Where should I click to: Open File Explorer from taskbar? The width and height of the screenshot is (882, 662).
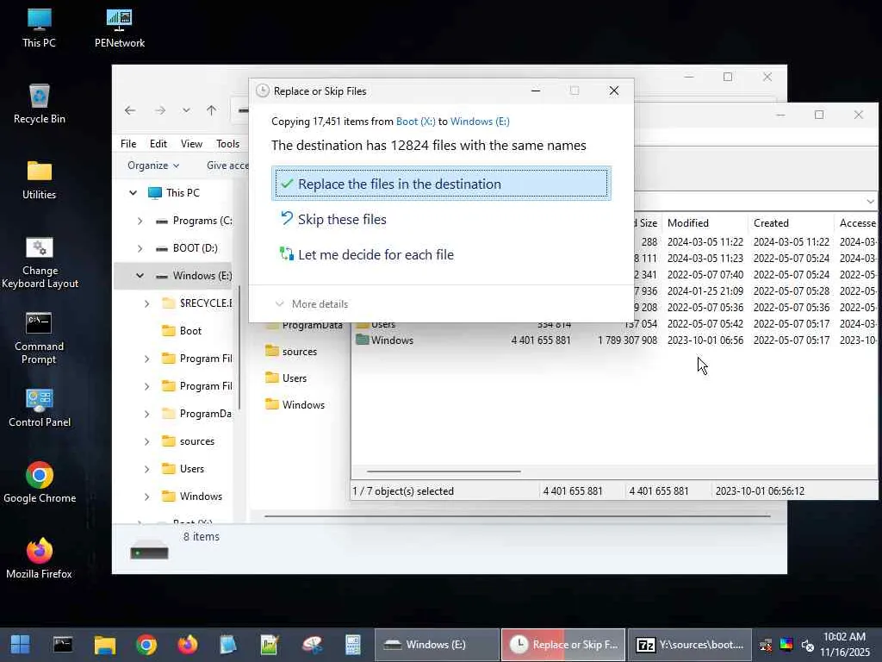coord(104,645)
